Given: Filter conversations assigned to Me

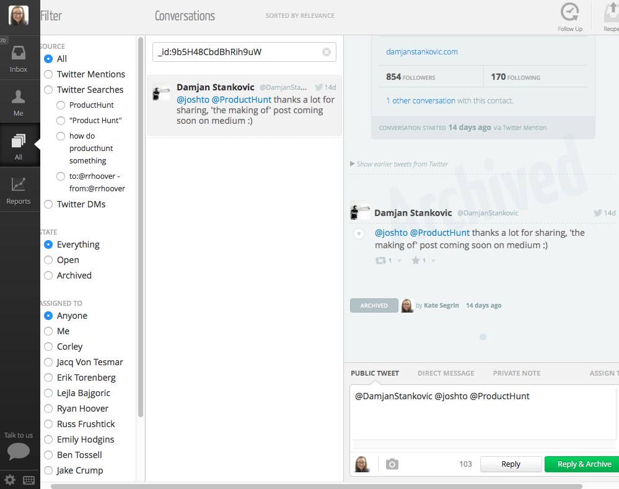Looking at the screenshot, I should [48, 331].
